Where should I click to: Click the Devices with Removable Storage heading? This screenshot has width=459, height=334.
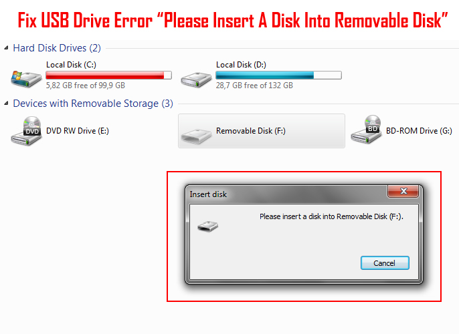(x=93, y=104)
